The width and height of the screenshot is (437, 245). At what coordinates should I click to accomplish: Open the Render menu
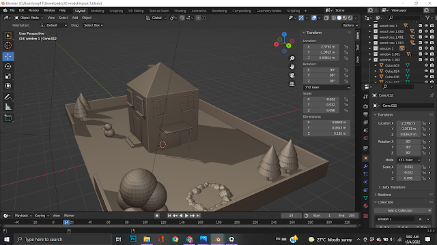tap(33, 10)
